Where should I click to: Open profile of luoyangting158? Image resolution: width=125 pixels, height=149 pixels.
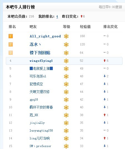click(41, 130)
